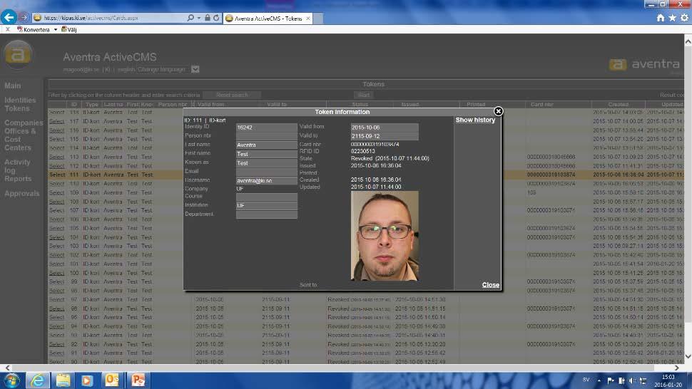
Task: Refresh the page with the reload icon
Action: (216, 18)
